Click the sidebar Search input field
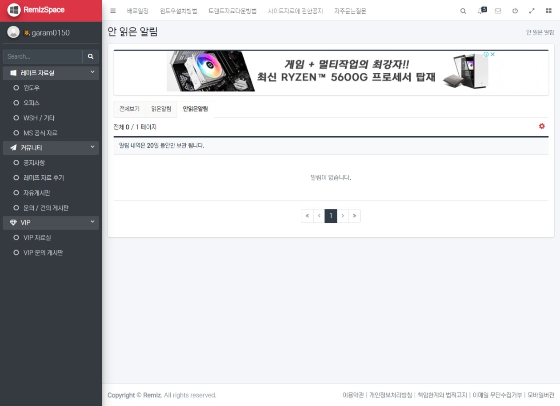The width and height of the screenshot is (560, 406). 43,56
